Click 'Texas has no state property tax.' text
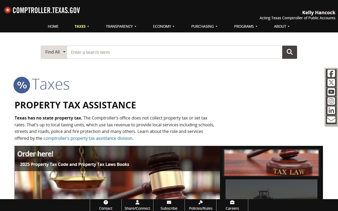Viewport: 338px width, 211px height. [x=48, y=118]
